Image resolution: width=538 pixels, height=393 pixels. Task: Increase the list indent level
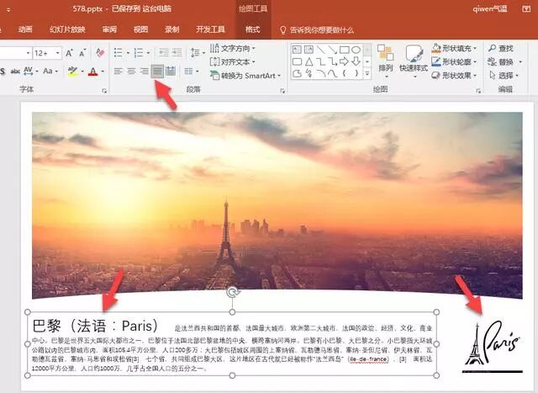(177, 52)
